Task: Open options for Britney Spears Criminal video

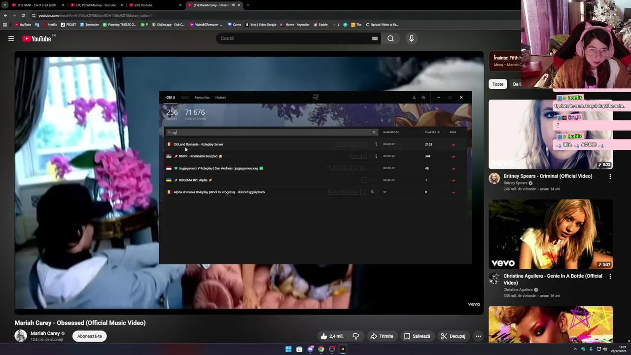Action: (x=610, y=177)
